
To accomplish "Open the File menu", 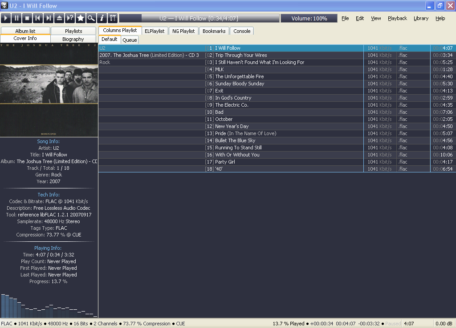I will pos(345,18).
